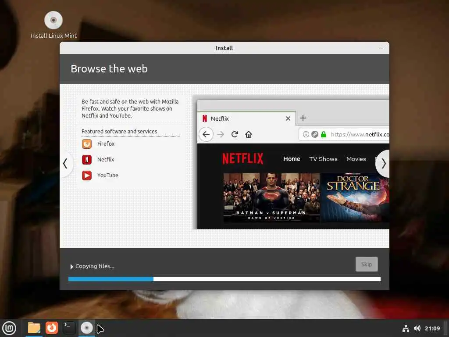Screen dimensions: 449x337
Task: Open the network status tray icon
Action: [x=406, y=328]
